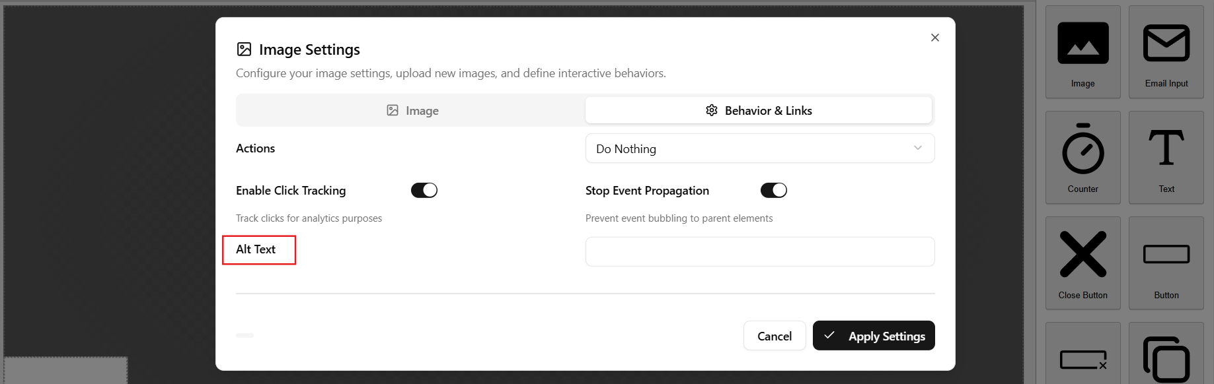The height and width of the screenshot is (384, 1214).
Task: Add the Close Button element
Action: point(1082,255)
